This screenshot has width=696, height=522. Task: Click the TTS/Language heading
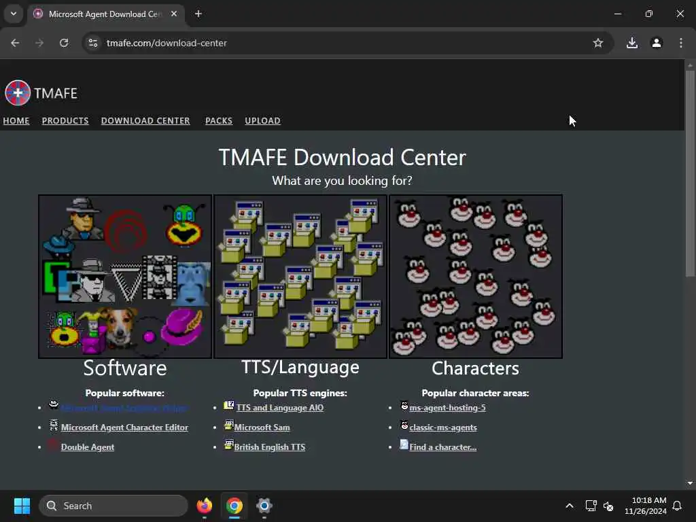tap(300, 367)
